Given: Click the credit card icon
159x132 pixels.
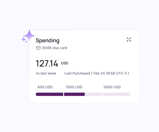Looking at the screenshot, I should tap(38, 48).
